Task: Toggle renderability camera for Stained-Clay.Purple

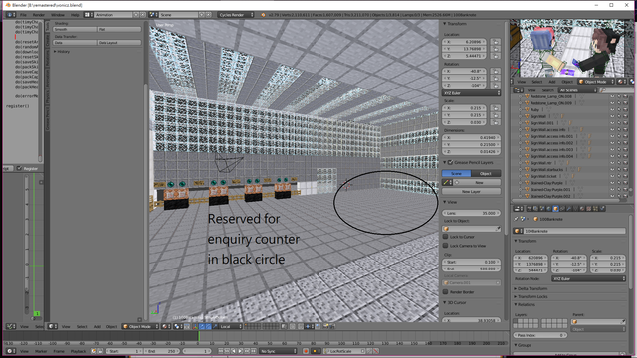Action: (625, 183)
